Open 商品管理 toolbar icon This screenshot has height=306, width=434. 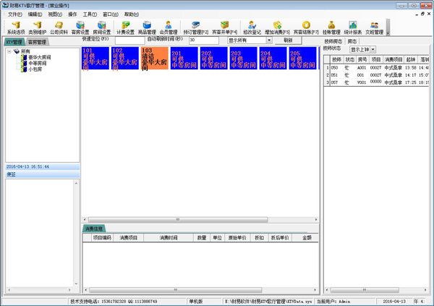coord(147,27)
